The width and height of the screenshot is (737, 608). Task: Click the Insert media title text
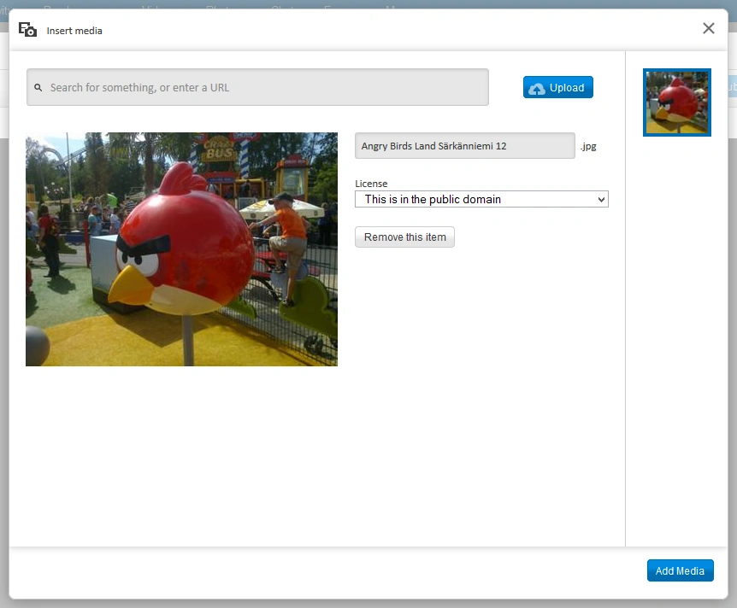[x=74, y=31]
